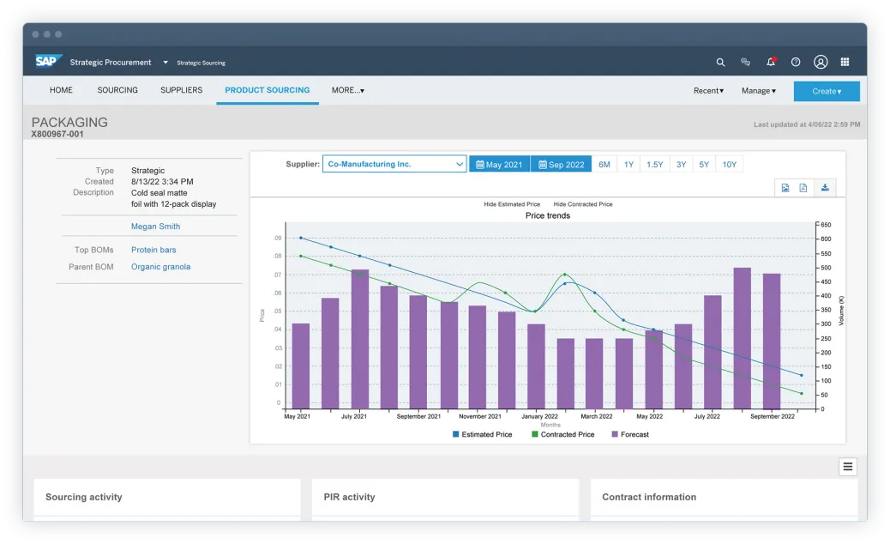Go to the Sourcing tab

coord(117,90)
